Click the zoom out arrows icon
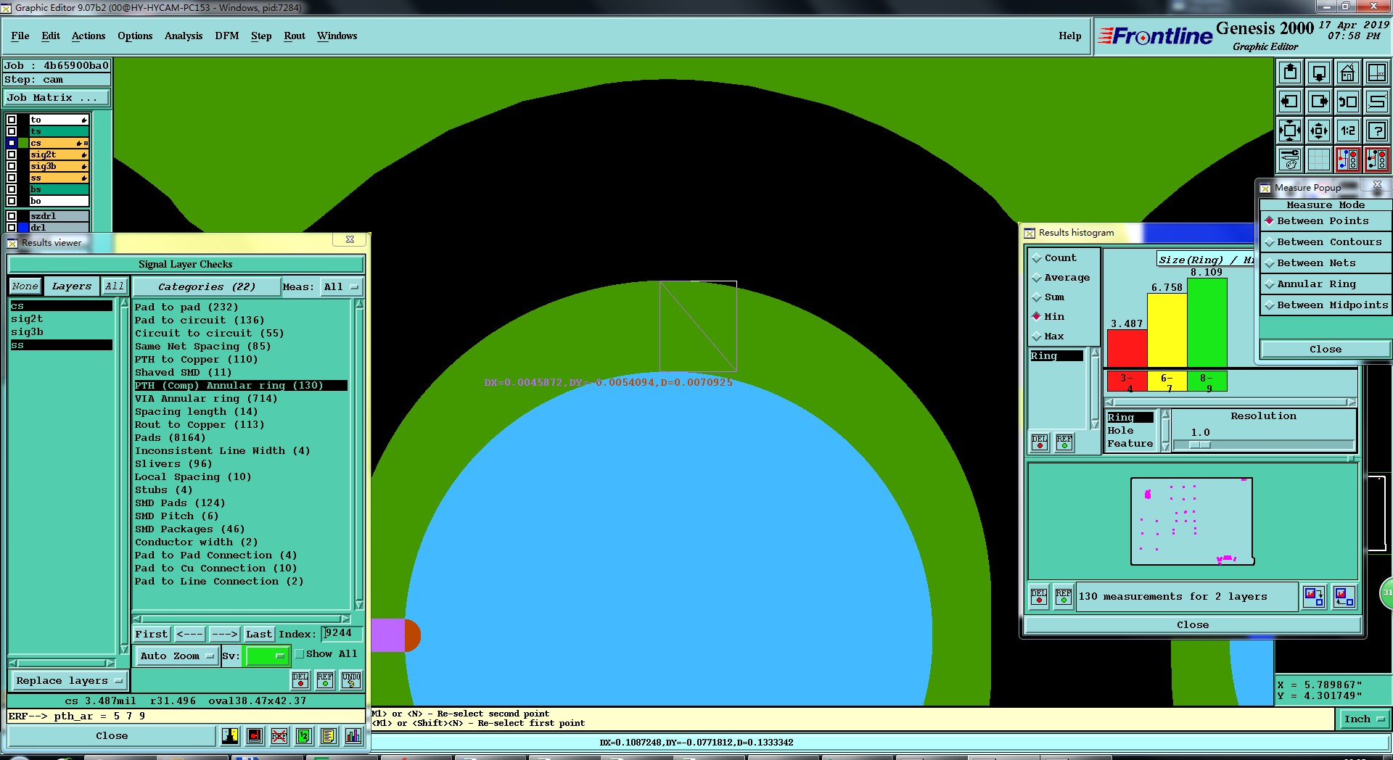The width and height of the screenshot is (1393, 760). point(1319,131)
